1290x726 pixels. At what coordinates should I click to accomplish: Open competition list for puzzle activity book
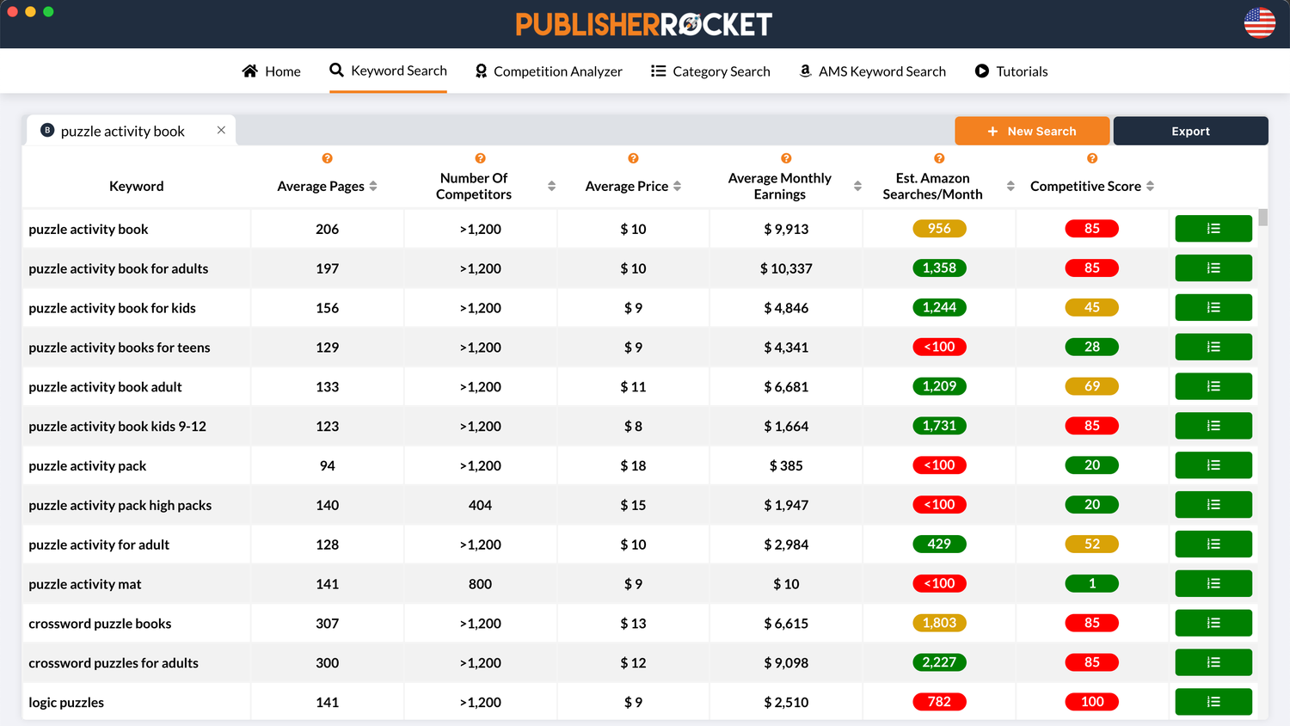(x=1213, y=229)
